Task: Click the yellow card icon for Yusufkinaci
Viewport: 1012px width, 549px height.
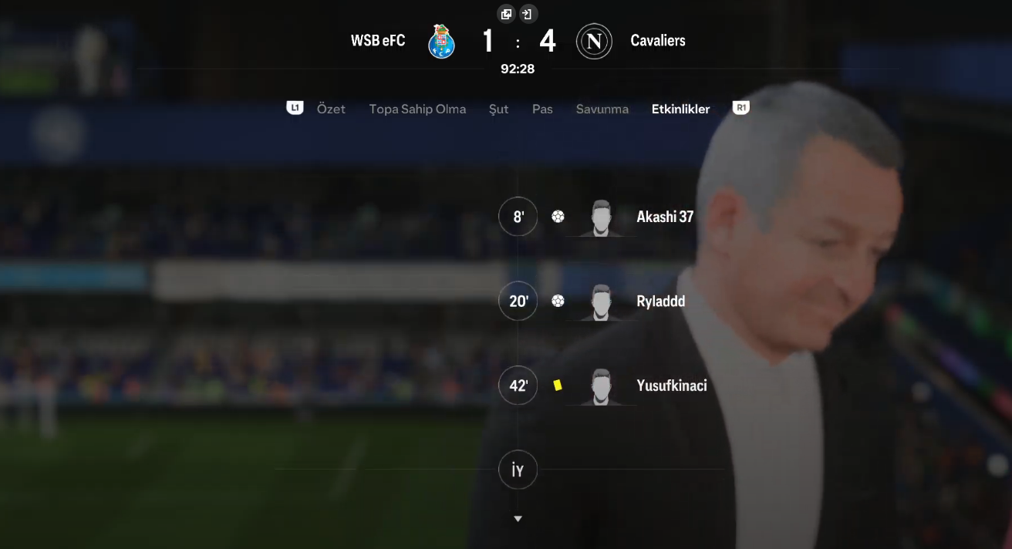Action: [x=558, y=385]
